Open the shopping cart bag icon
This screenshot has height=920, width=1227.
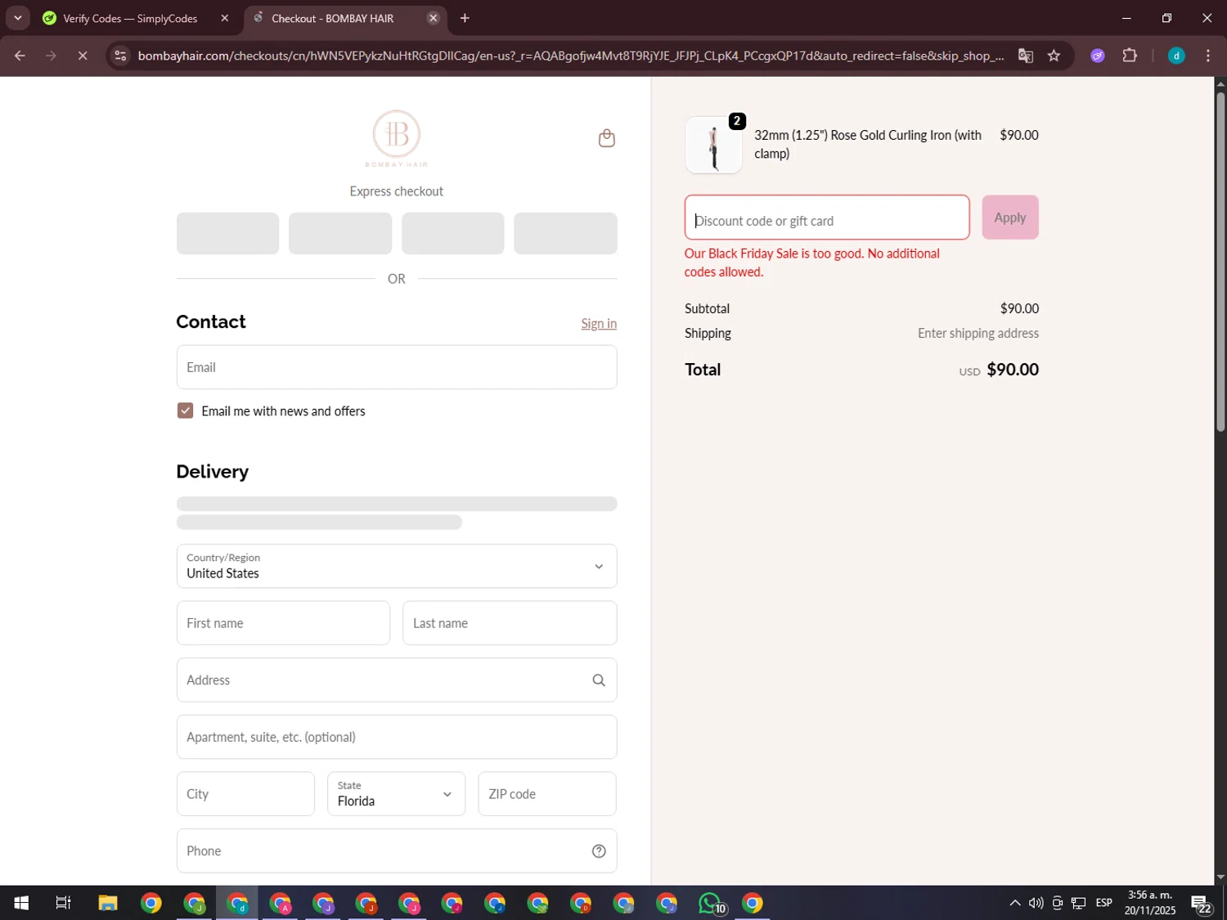pyautogui.click(x=606, y=138)
